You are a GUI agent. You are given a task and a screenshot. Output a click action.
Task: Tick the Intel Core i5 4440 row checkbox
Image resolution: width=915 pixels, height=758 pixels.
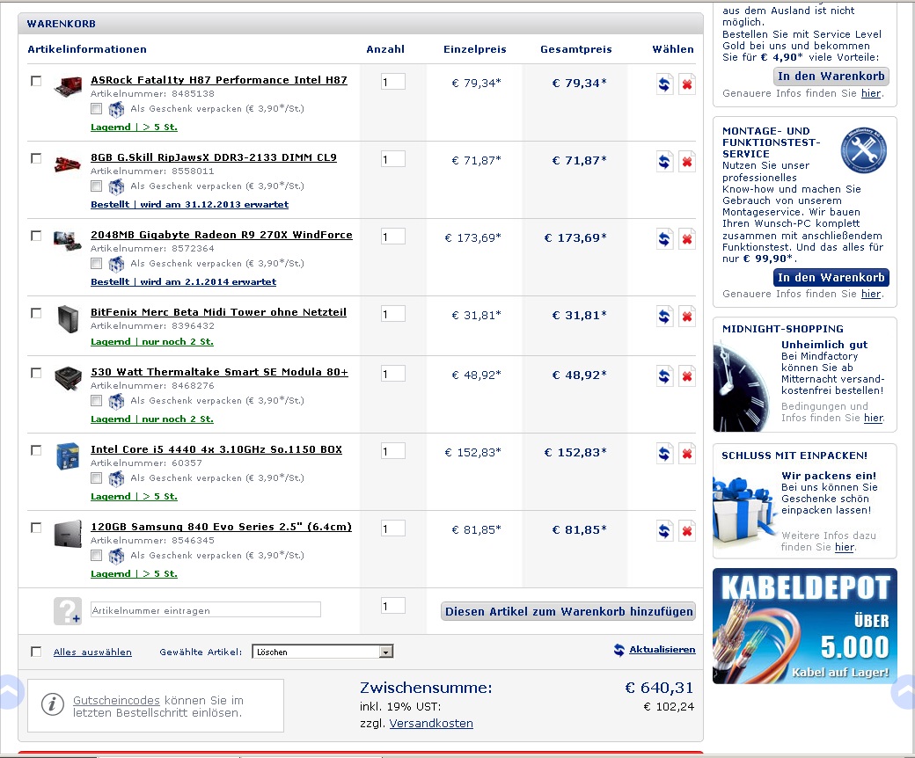click(x=36, y=450)
